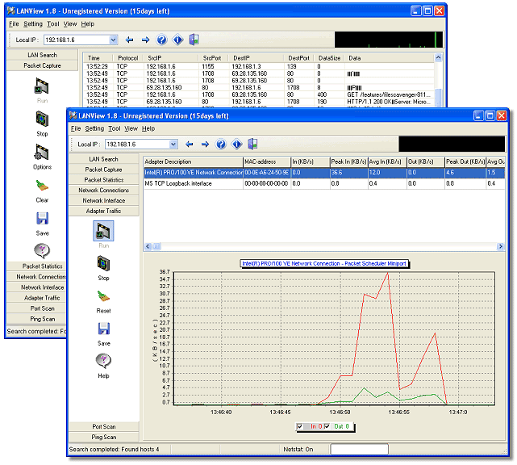This screenshot has width=517, height=465.
Task: Click exit door icon in back window toolbar
Action: click(194, 40)
